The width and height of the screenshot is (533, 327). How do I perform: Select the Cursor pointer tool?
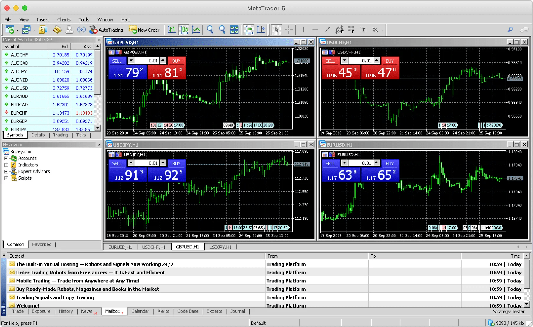277,30
